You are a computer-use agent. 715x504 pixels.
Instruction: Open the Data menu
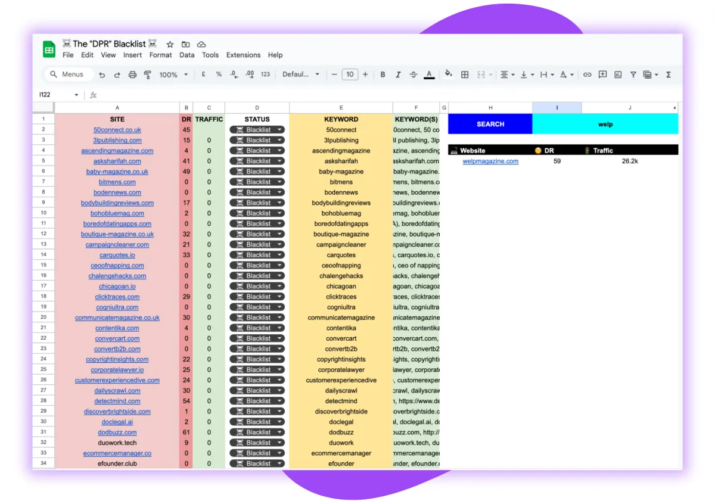click(x=187, y=55)
